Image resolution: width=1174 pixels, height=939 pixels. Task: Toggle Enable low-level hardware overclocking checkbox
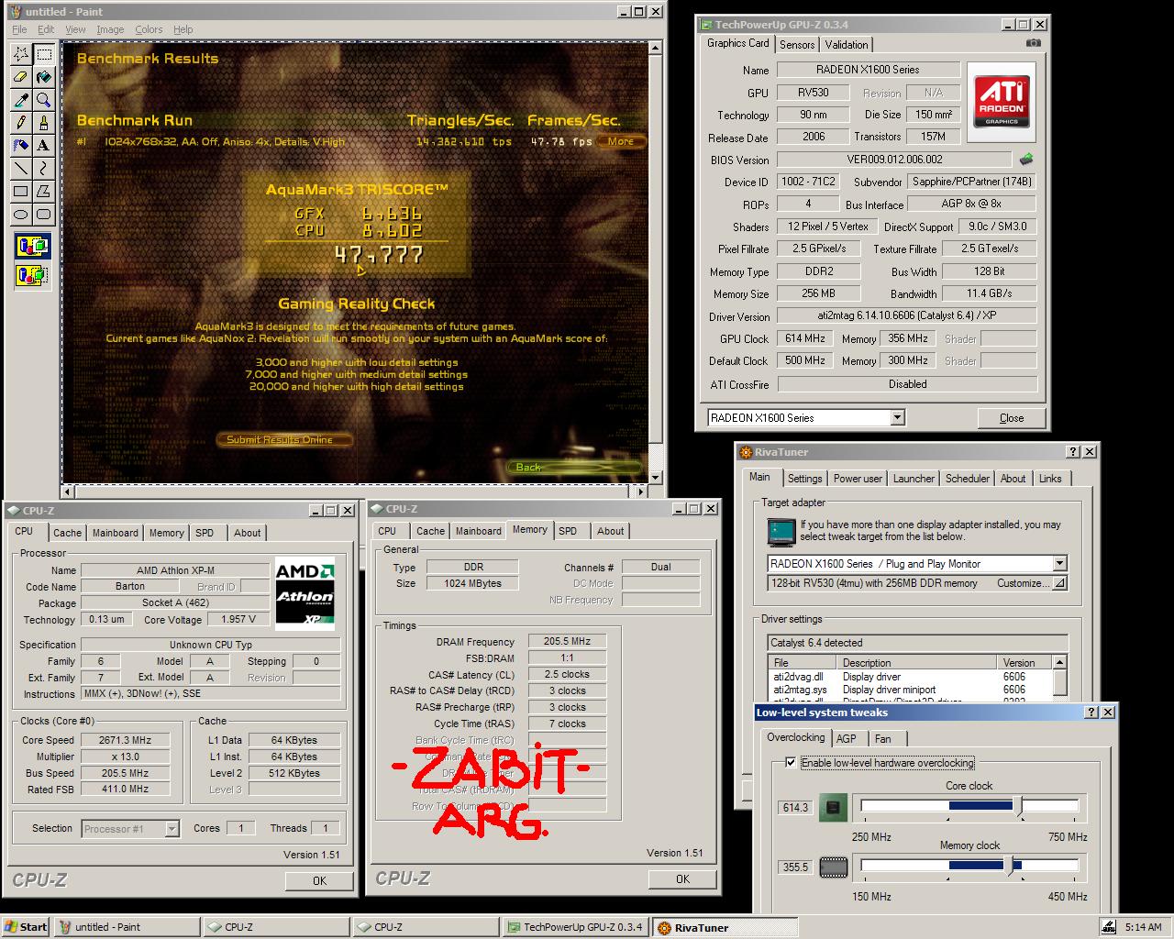tap(791, 763)
